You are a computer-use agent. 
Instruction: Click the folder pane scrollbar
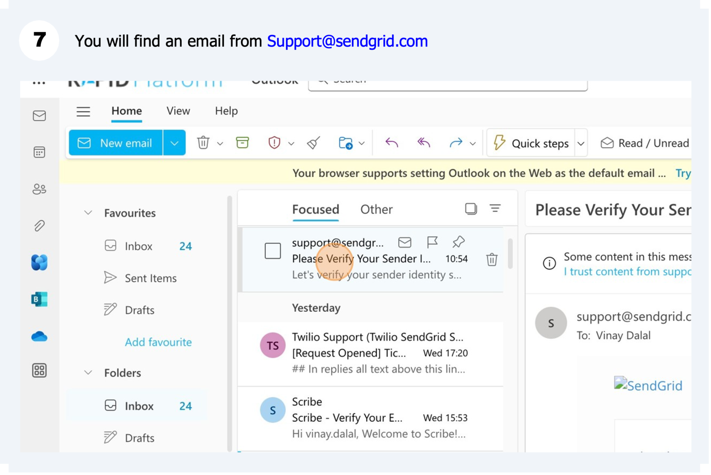coord(230,324)
